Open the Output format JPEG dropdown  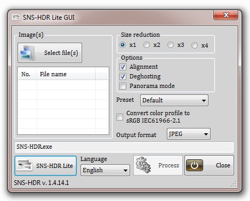click(189, 134)
